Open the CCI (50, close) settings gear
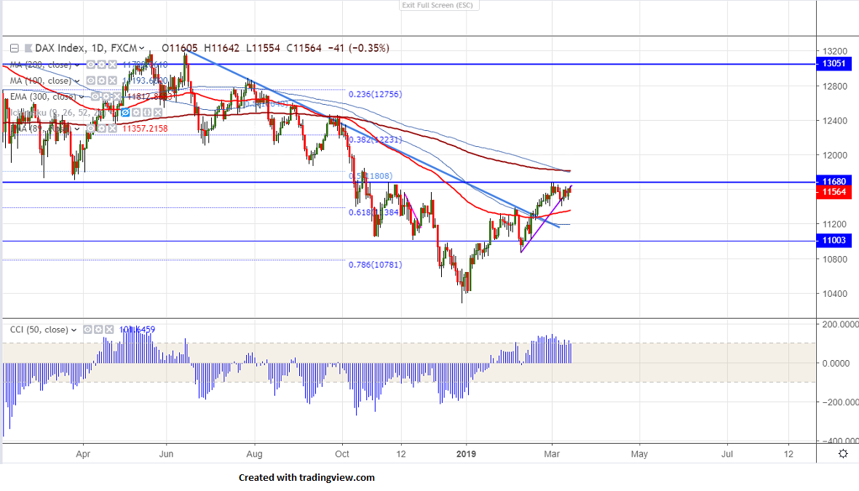Screen dimensions: 859x491 pos(98,330)
